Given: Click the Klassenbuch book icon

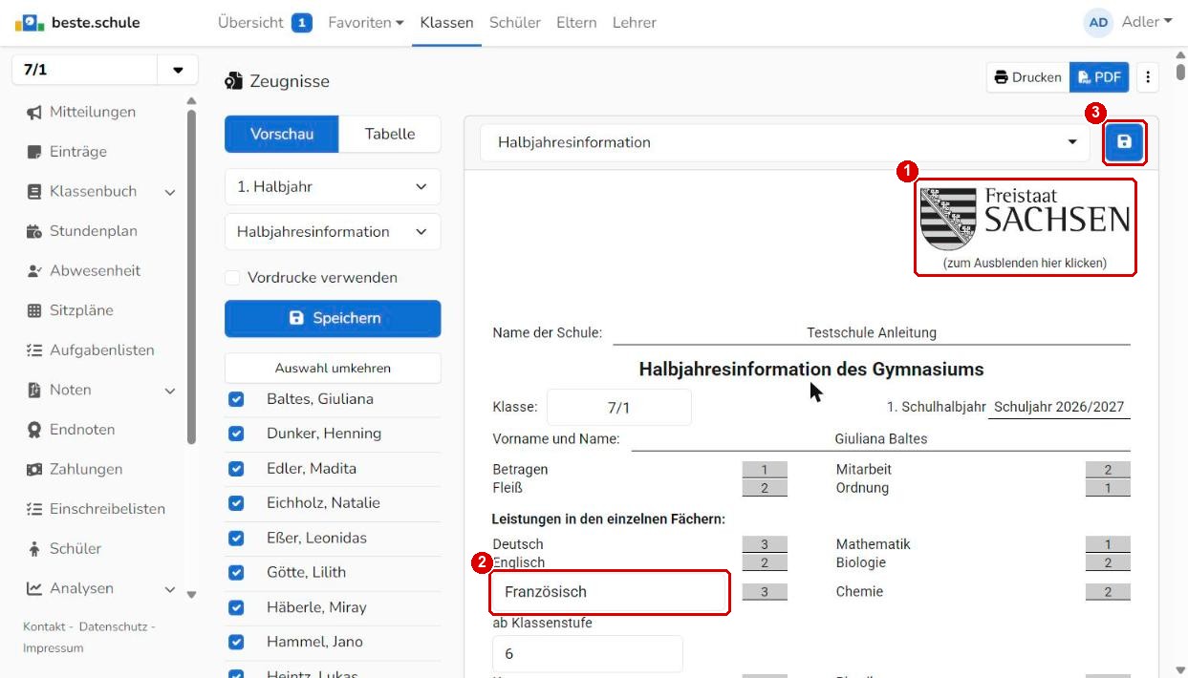Looking at the screenshot, I should coord(34,192).
